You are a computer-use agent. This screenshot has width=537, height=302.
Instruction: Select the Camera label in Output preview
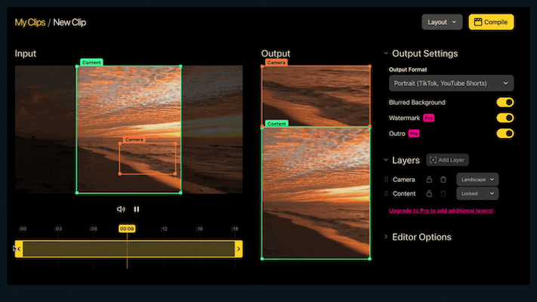pyautogui.click(x=276, y=63)
